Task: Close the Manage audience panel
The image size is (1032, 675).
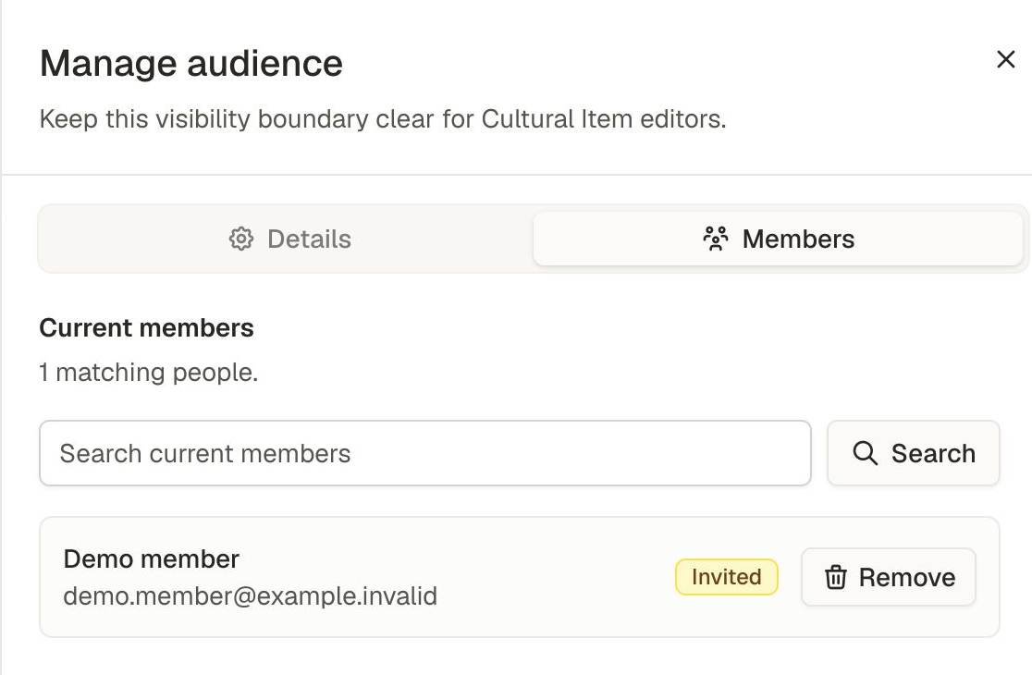Action: coord(1005,59)
